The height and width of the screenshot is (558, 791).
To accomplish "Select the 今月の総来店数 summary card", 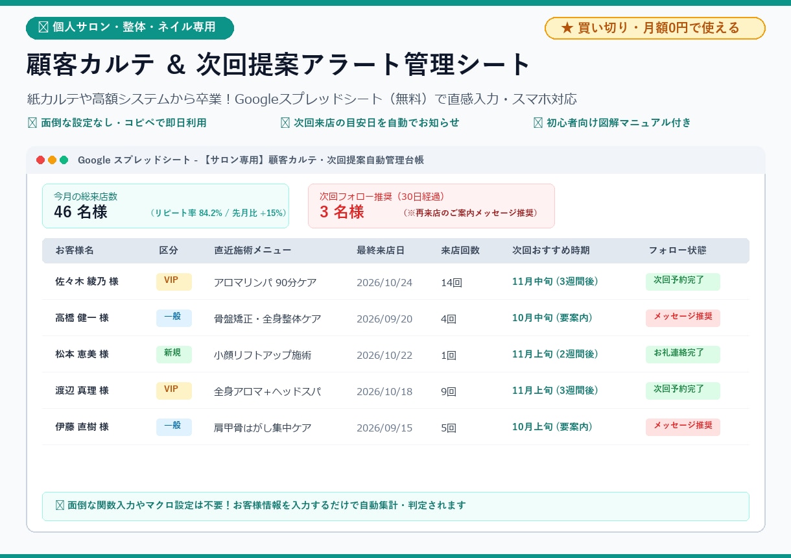I will pyautogui.click(x=165, y=206).
